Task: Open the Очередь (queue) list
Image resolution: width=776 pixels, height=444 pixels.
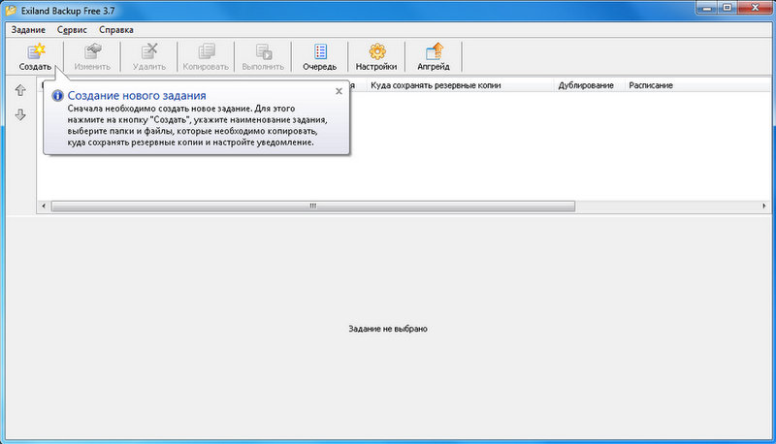Action: (320, 56)
